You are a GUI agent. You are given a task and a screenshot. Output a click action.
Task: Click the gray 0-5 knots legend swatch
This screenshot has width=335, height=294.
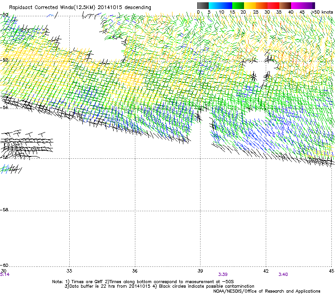pyautogui.click(x=203, y=5)
